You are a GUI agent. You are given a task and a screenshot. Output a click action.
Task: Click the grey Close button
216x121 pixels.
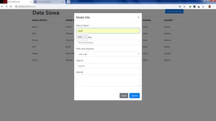tap(124, 95)
